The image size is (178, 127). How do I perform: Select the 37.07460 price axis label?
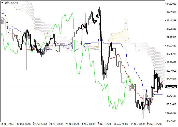[x=171, y=45]
